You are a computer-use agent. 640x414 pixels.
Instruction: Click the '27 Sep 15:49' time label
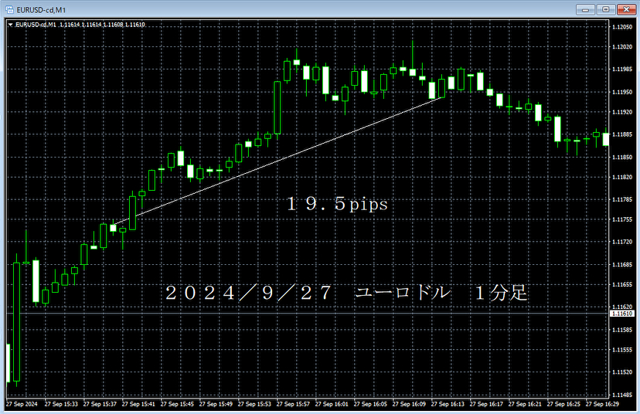[216, 404]
